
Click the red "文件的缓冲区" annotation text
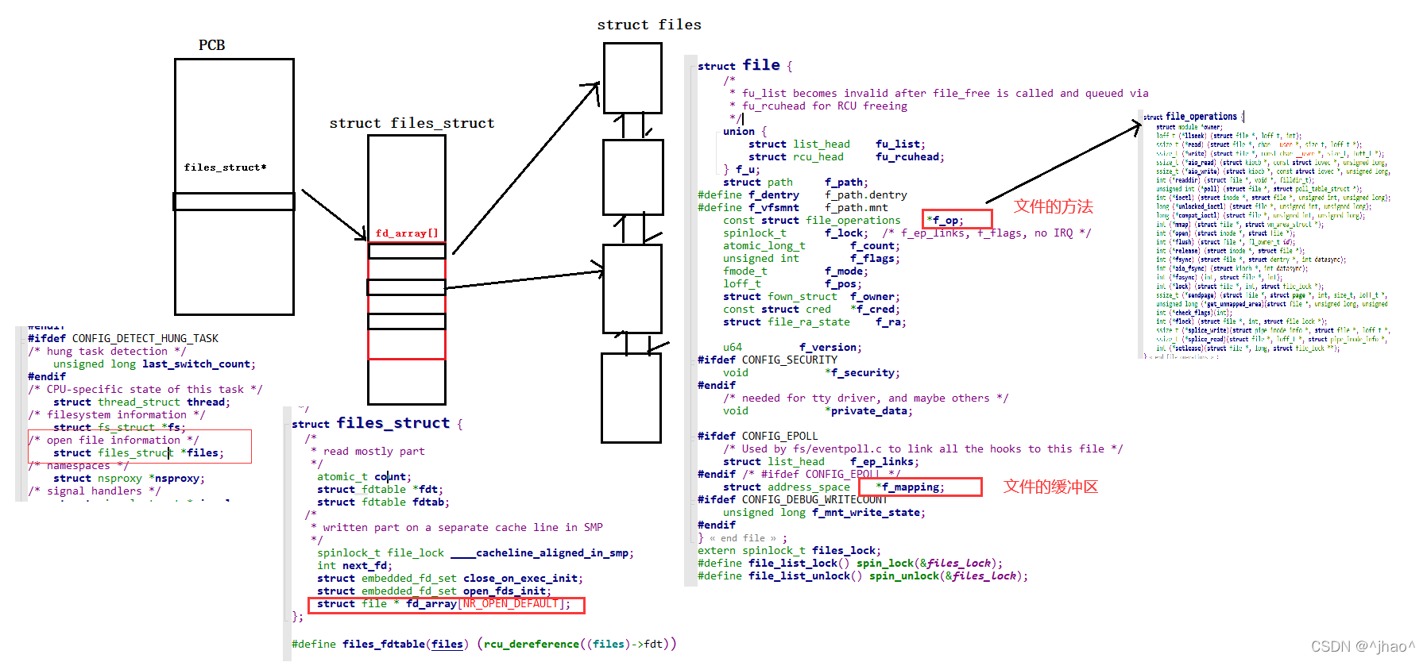[1050, 487]
